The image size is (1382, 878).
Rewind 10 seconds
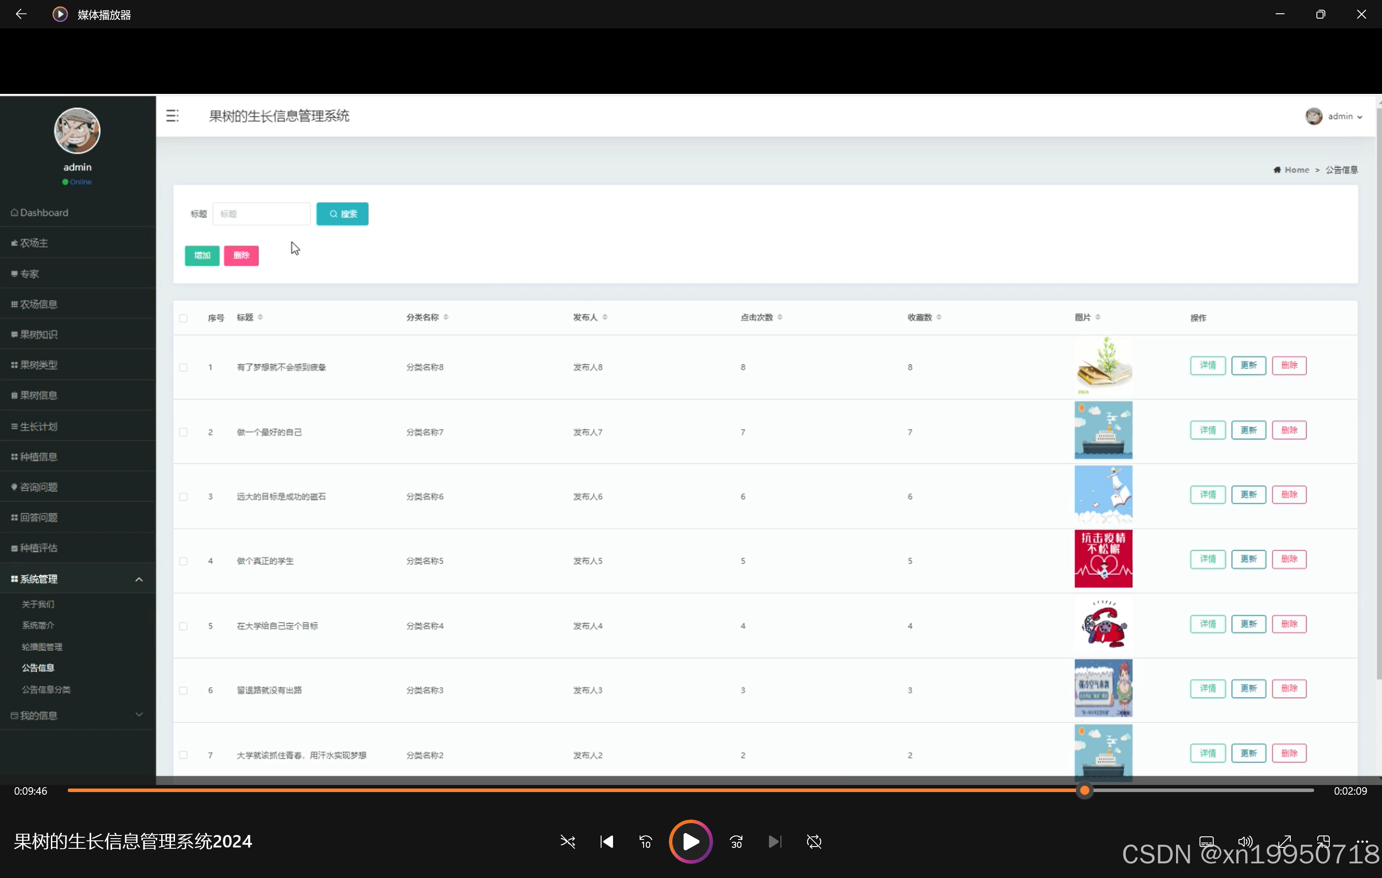[x=646, y=842]
